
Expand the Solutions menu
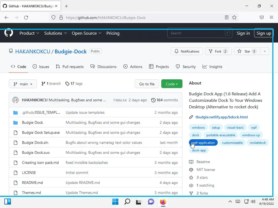55,33
